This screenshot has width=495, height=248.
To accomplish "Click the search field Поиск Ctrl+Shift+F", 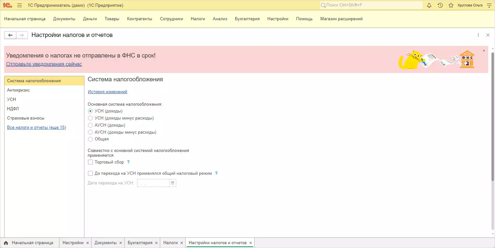I will pyautogui.click(x=371, y=5).
